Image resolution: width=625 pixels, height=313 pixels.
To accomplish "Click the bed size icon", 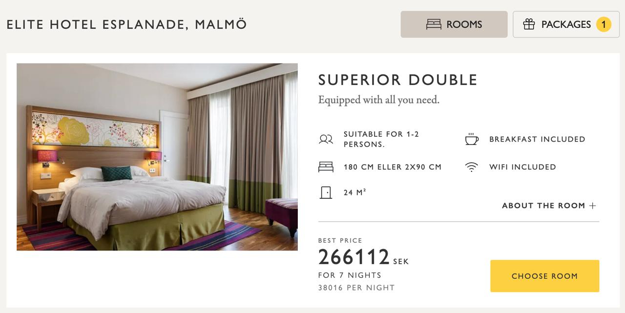I will pyautogui.click(x=326, y=167).
